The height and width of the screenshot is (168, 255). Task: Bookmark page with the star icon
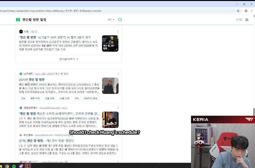(238, 11)
